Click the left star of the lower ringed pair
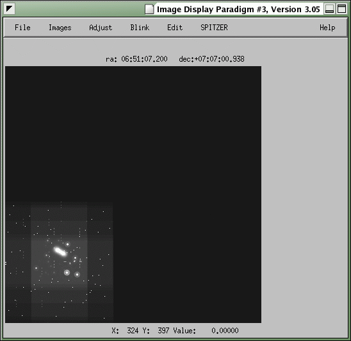The width and height of the screenshot is (351, 341). [67, 273]
